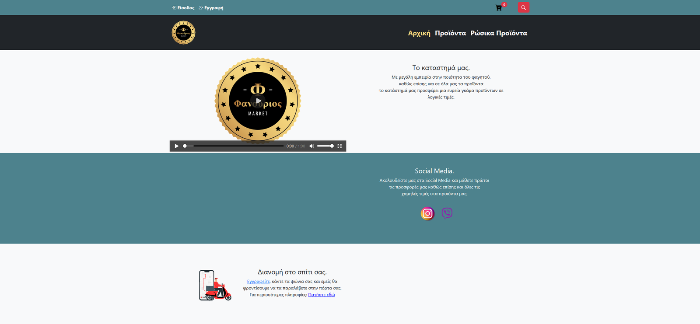
Task: Open the shopping cart icon
Action: (499, 8)
